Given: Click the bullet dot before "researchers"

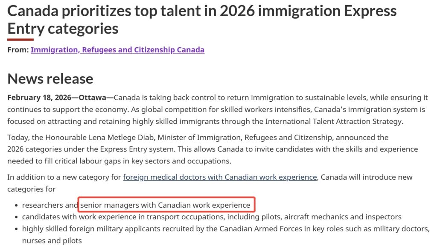Looking at the screenshot, I should tap(17, 206).
